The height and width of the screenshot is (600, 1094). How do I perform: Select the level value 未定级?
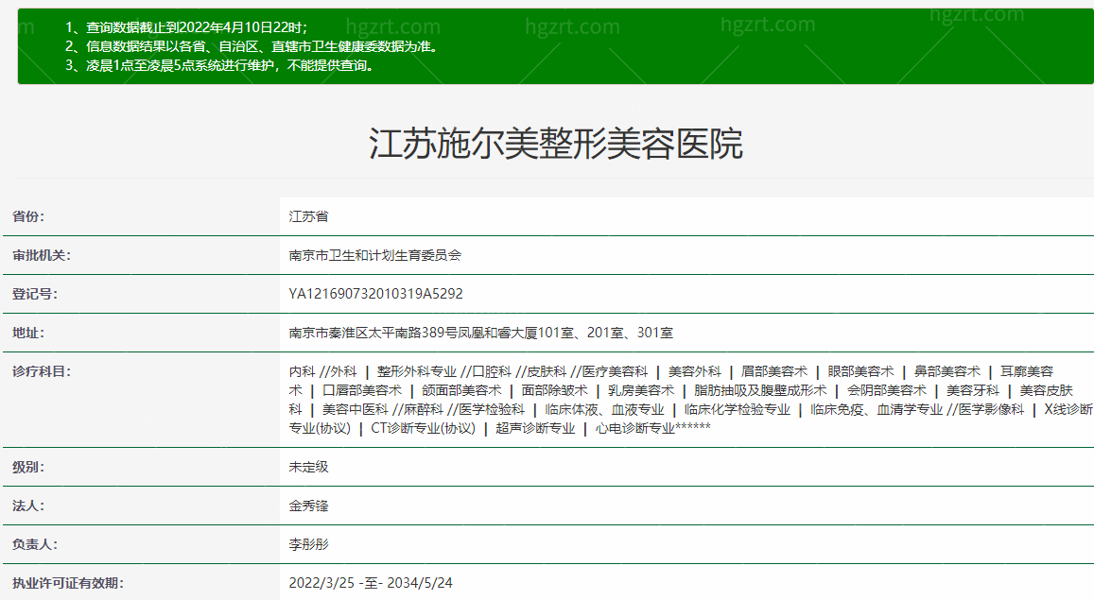pos(308,467)
